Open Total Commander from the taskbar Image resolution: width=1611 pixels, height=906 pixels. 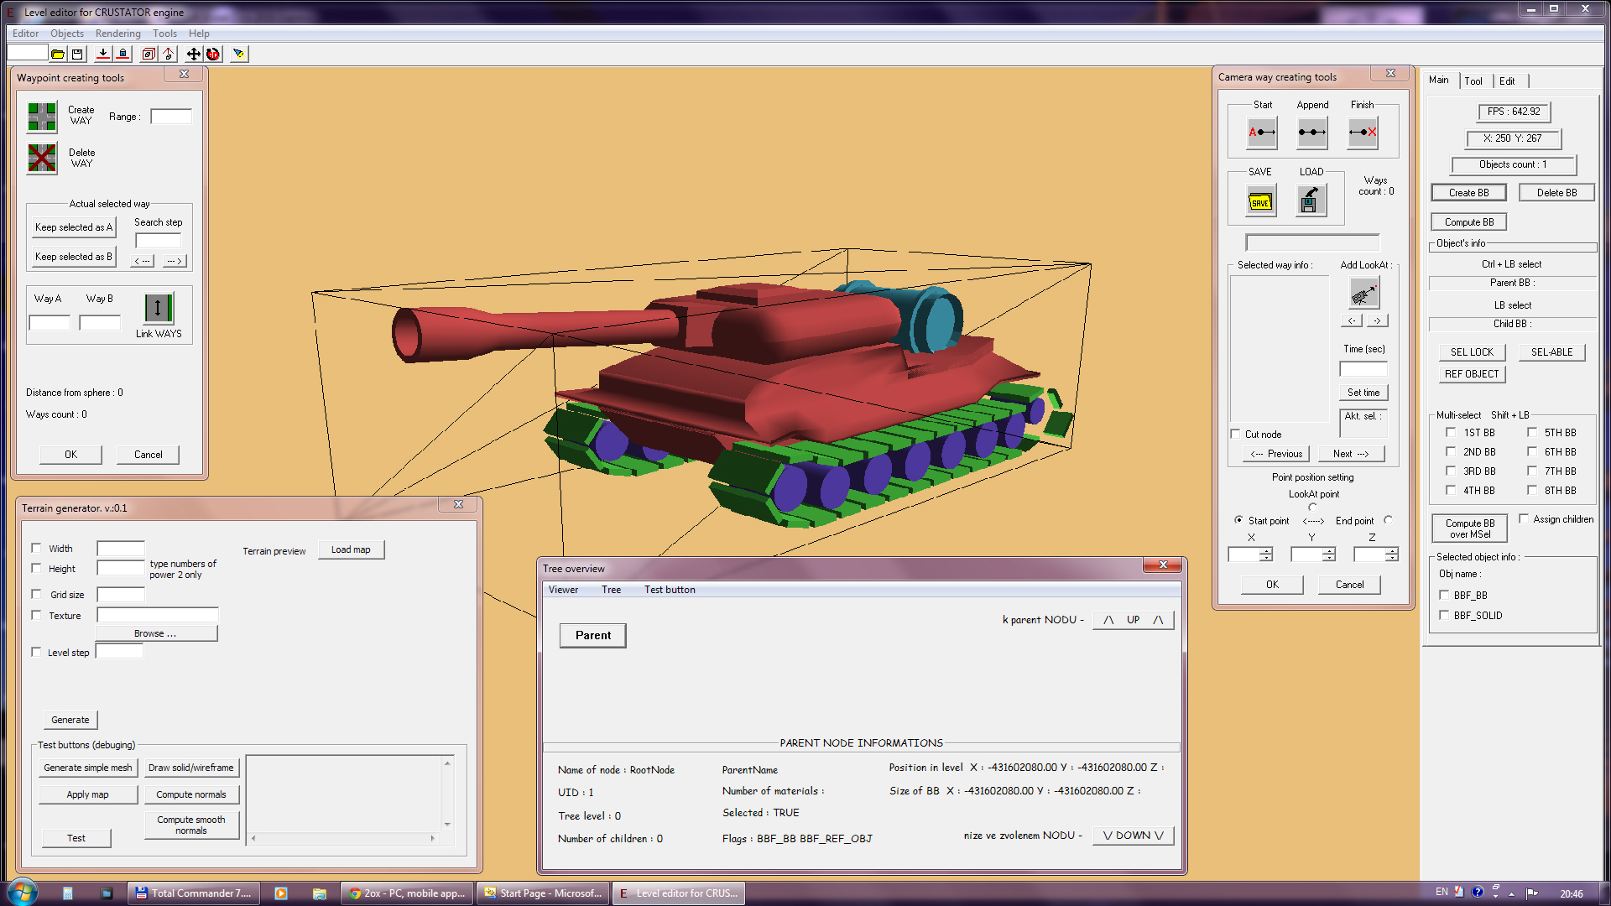[x=194, y=893]
